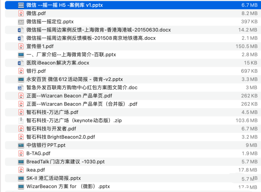Click the Word icon for 医院iBeacon解决方案.docx
261x192 pixels.
point(21,63)
